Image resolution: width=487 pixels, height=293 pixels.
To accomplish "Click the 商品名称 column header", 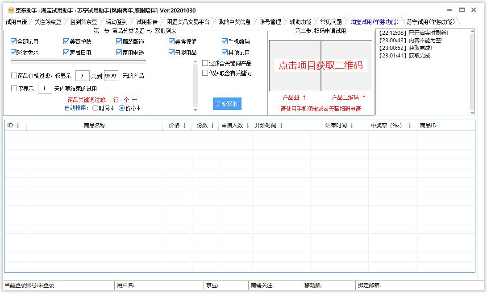I will tap(95, 126).
